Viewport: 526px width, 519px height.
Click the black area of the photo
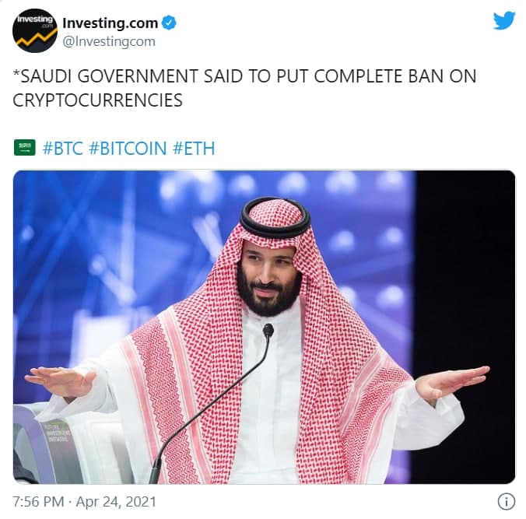point(466,268)
